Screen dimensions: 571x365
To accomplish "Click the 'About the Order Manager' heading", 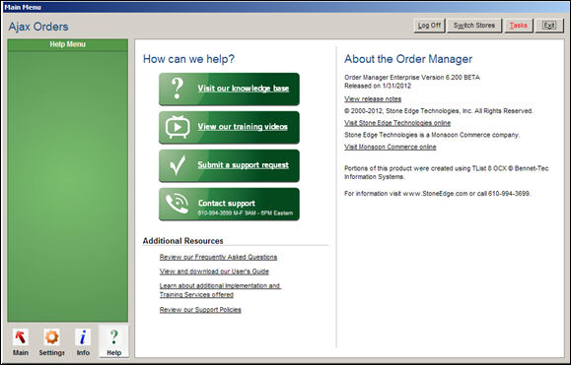I will point(408,59).
